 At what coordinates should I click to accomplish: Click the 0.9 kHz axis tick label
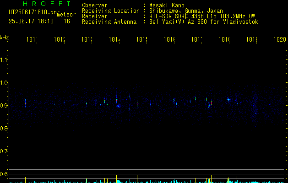tap(4, 105)
